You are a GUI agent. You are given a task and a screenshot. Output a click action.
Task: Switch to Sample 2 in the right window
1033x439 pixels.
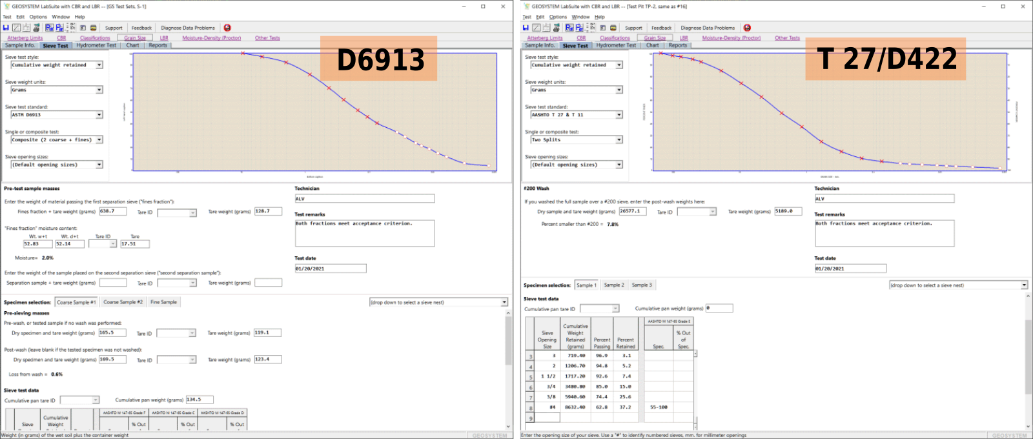(x=613, y=285)
